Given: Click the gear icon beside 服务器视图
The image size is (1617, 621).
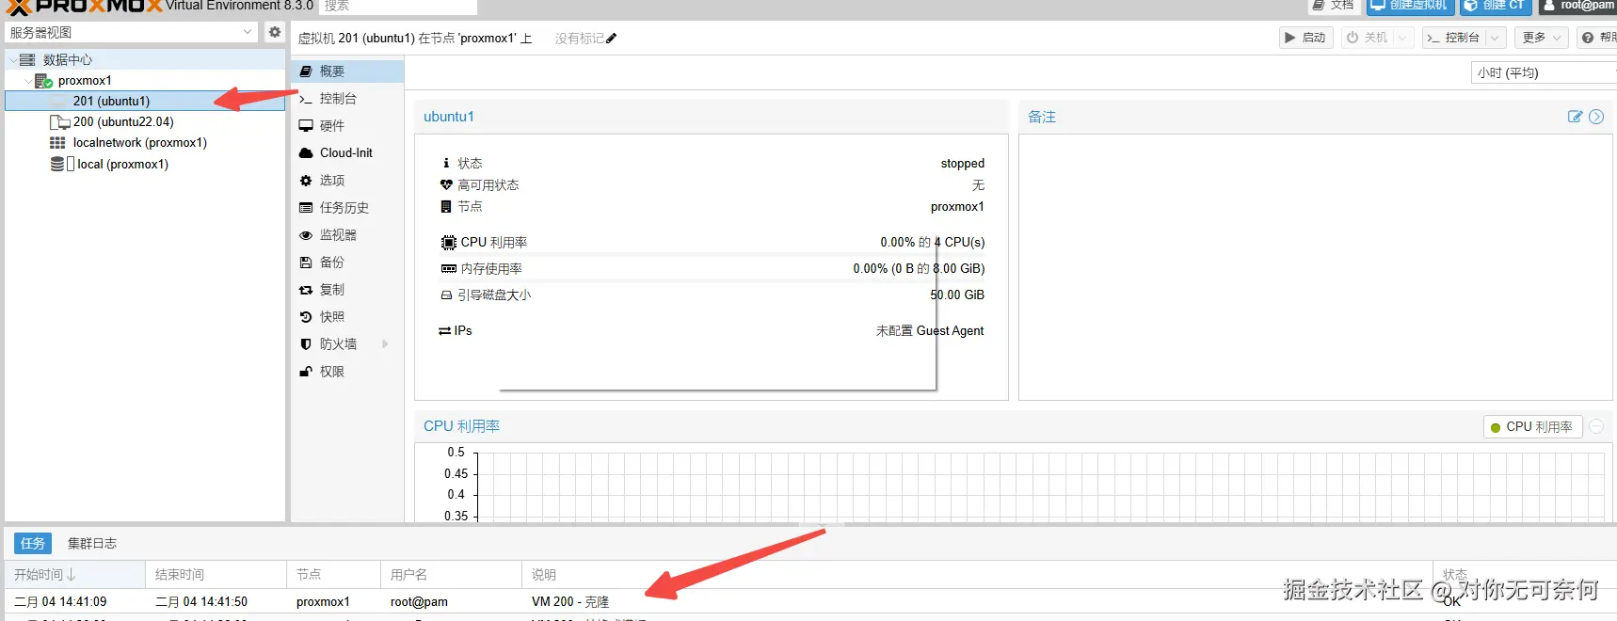Looking at the screenshot, I should point(274,32).
